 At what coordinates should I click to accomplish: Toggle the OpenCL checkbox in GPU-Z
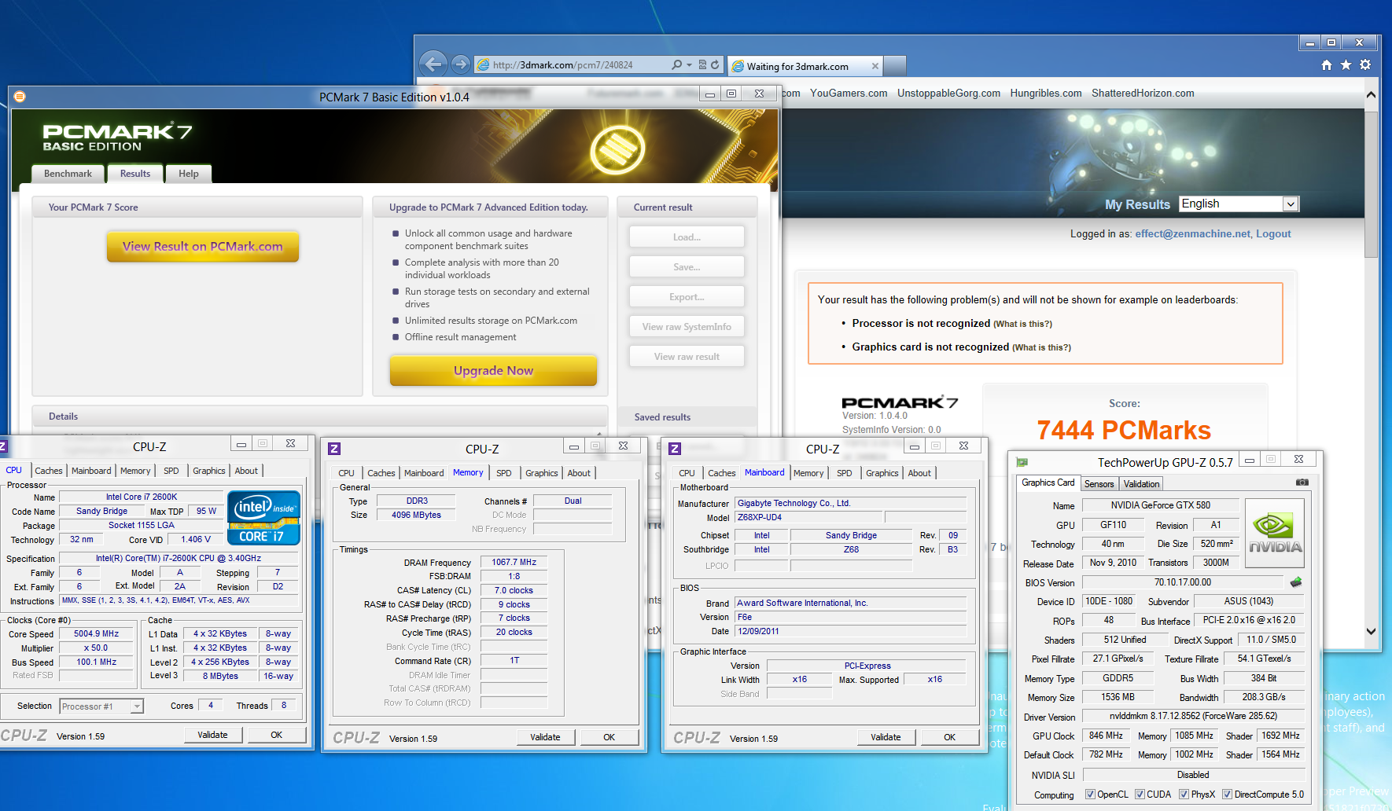(x=1090, y=794)
